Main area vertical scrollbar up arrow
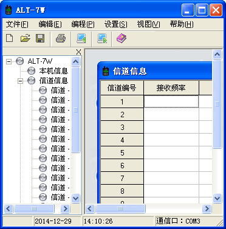This screenshot has height=229, width=226. pyautogui.click(x=217, y=54)
